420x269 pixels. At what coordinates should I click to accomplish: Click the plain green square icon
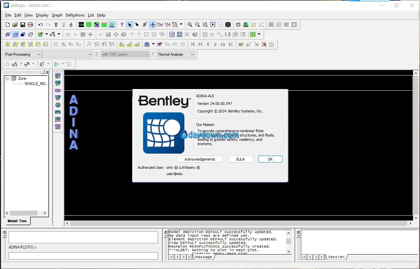(x=89, y=25)
